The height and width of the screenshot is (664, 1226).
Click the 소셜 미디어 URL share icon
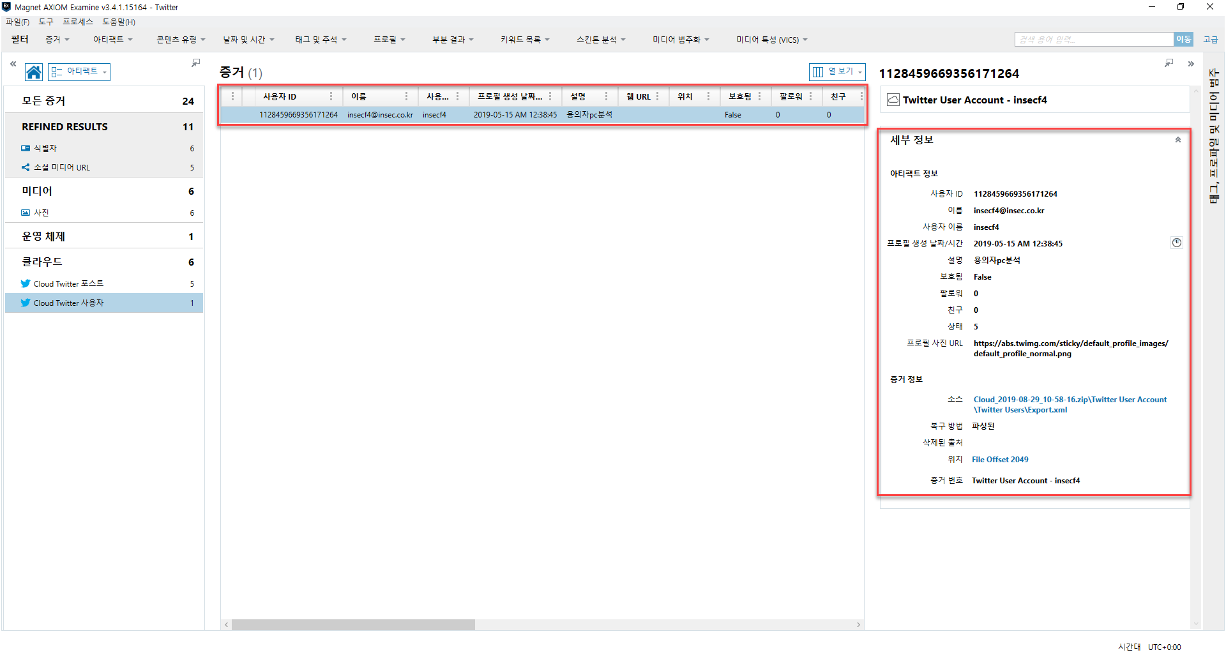click(26, 167)
